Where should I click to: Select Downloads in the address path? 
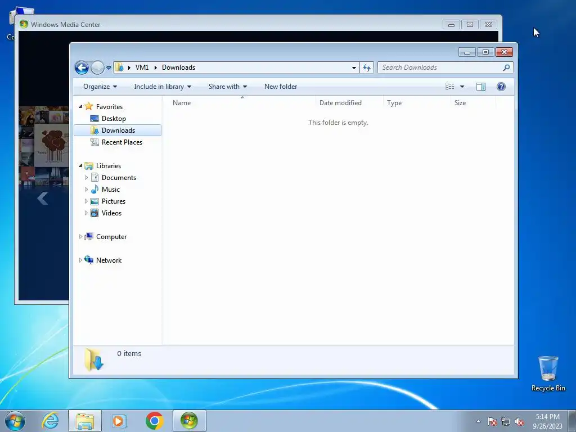pyautogui.click(x=178, y=67)
